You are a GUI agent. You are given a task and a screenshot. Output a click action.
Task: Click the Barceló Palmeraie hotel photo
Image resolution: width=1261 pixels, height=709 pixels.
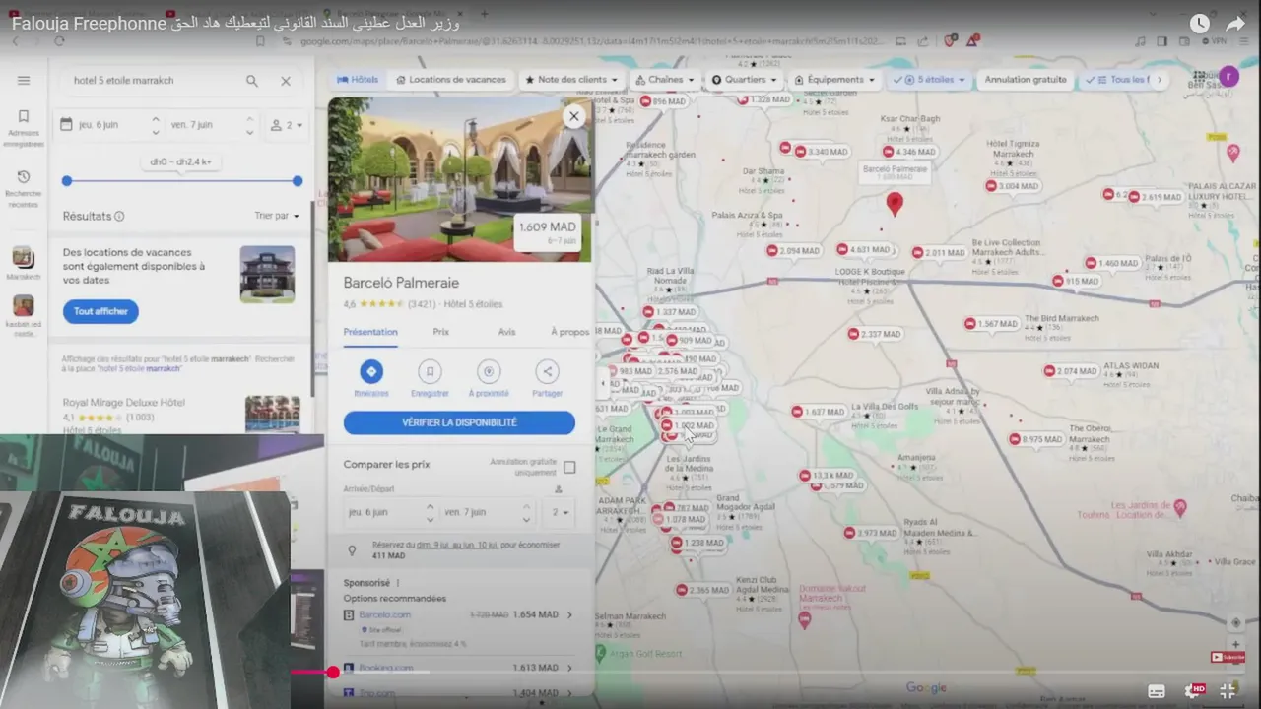[460, 179]
